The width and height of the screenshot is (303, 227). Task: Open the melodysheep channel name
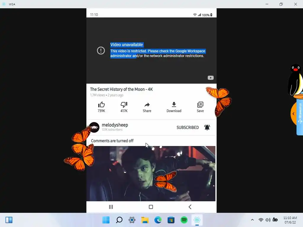[115, 125]
